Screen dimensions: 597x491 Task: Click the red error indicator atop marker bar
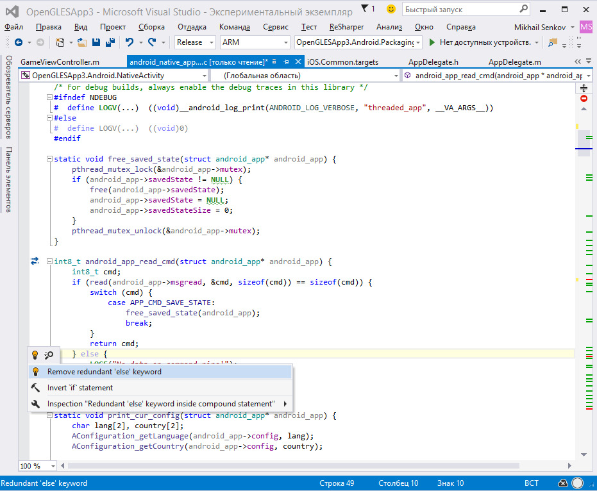point(584,99)
